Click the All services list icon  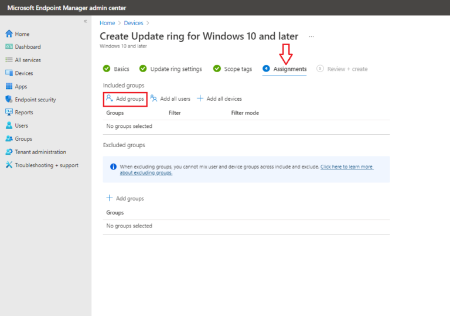(9, 60)
